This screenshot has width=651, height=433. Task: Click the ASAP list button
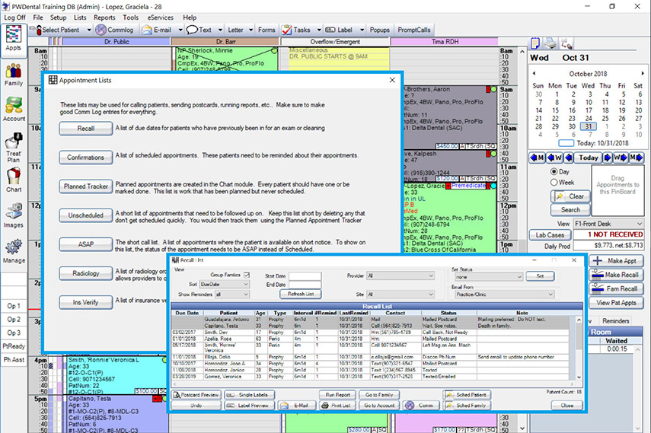(x=86, y=244)
